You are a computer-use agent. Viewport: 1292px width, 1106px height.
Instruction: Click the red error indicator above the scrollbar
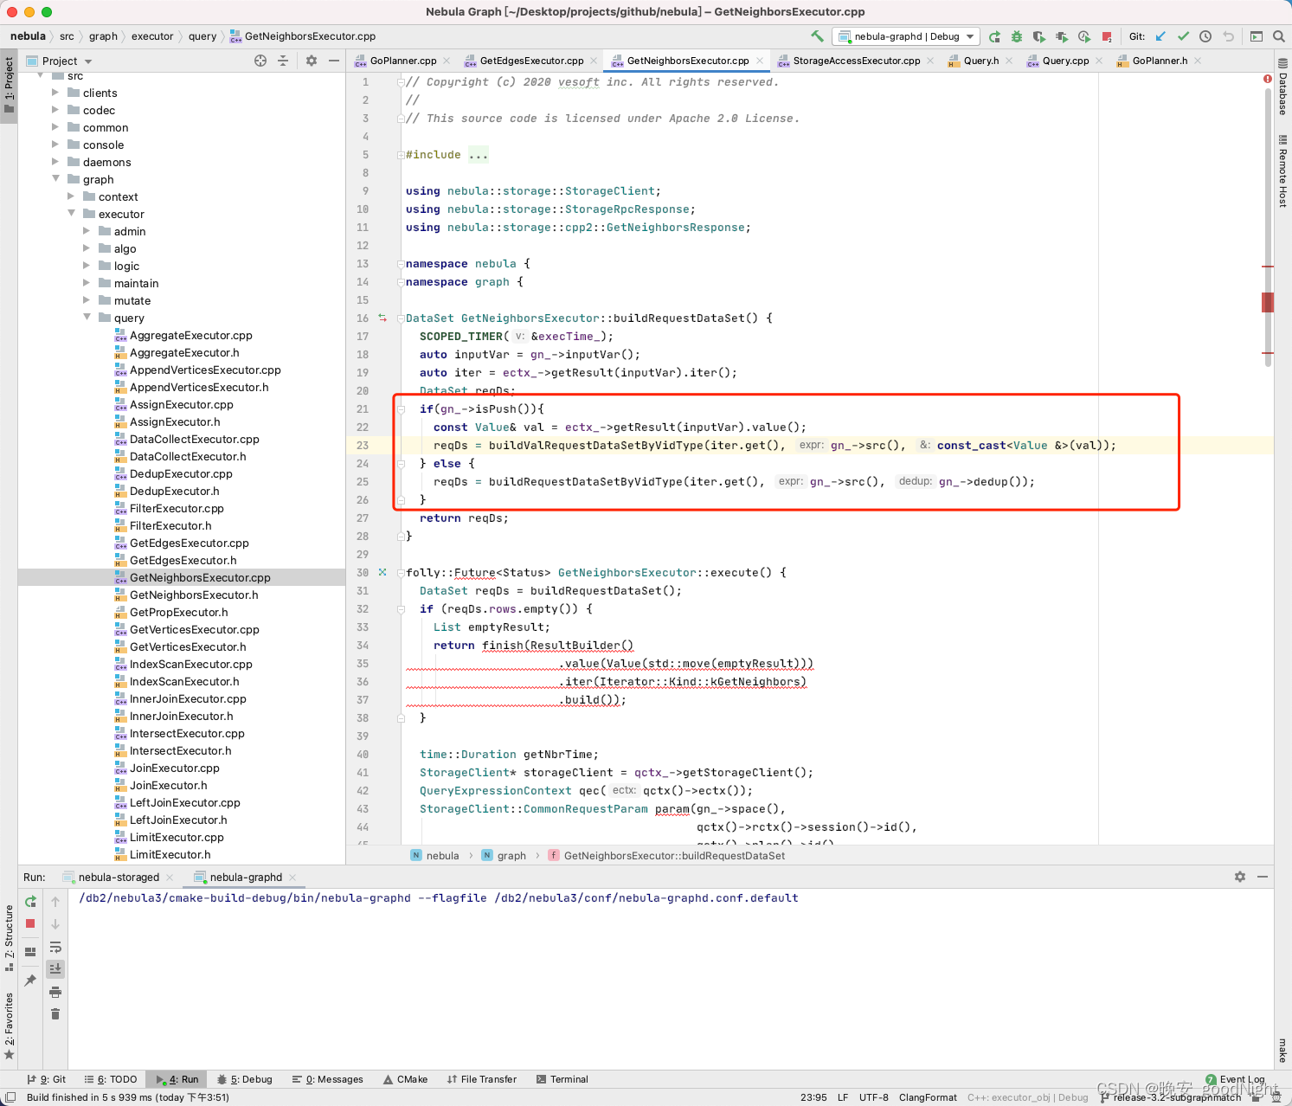[1268, 79]
